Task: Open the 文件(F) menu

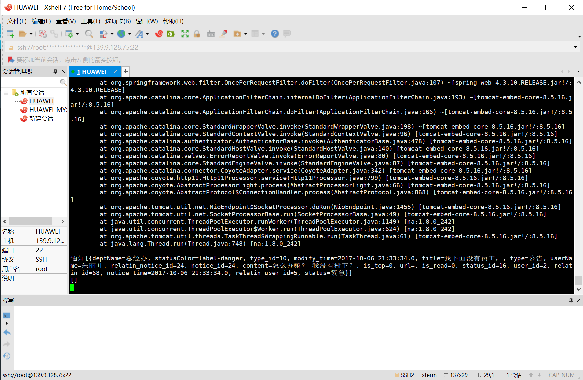Action: point(17,21)
